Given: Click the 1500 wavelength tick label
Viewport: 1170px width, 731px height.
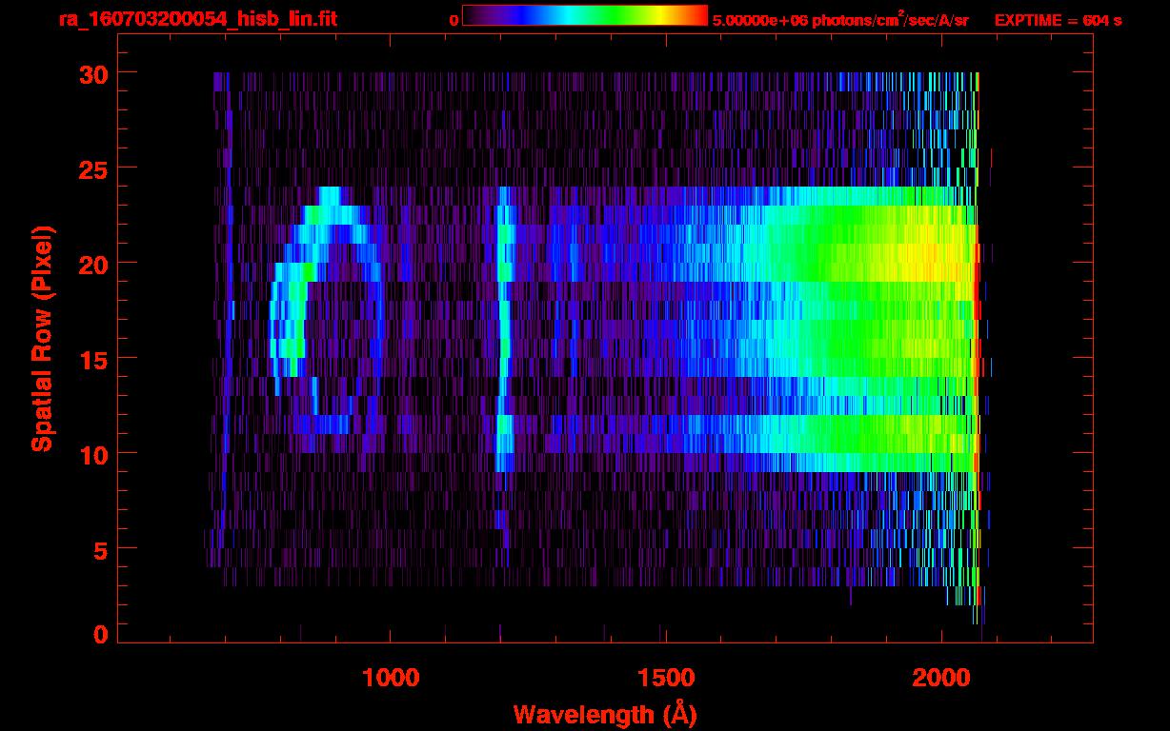Looking at the screenshot, I should click(666, 677).
